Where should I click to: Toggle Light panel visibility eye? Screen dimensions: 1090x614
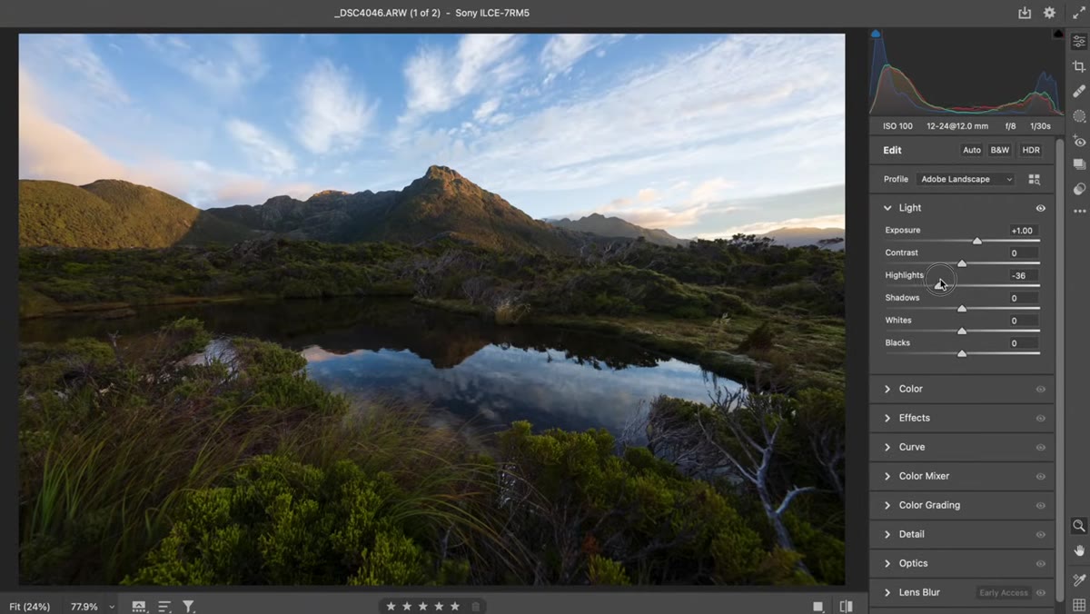1041,208
